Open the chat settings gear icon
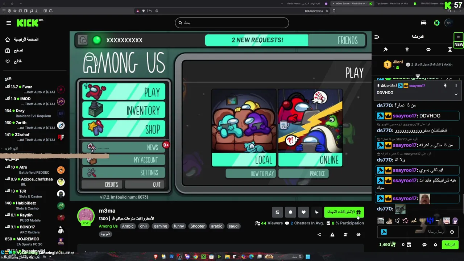The image size is (464, 261). tap(435, 245)
